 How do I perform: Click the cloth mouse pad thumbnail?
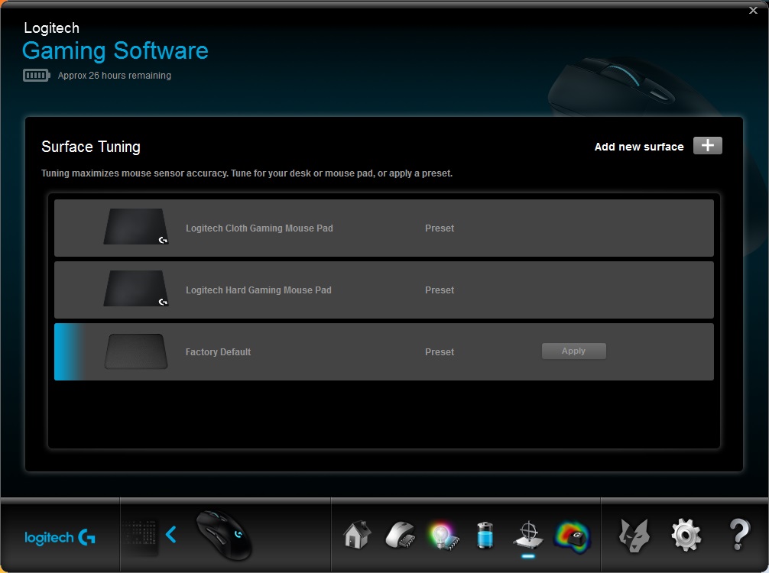[136, 226]
